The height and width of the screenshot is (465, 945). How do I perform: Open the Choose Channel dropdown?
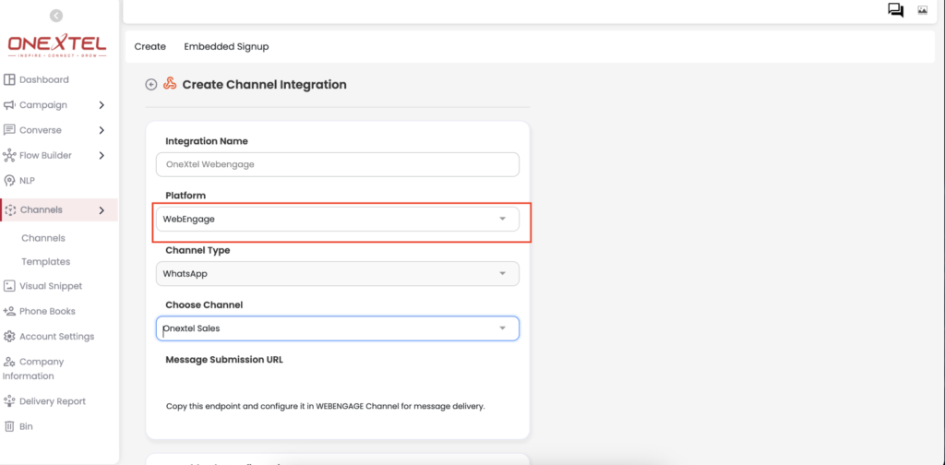(338, 328)
